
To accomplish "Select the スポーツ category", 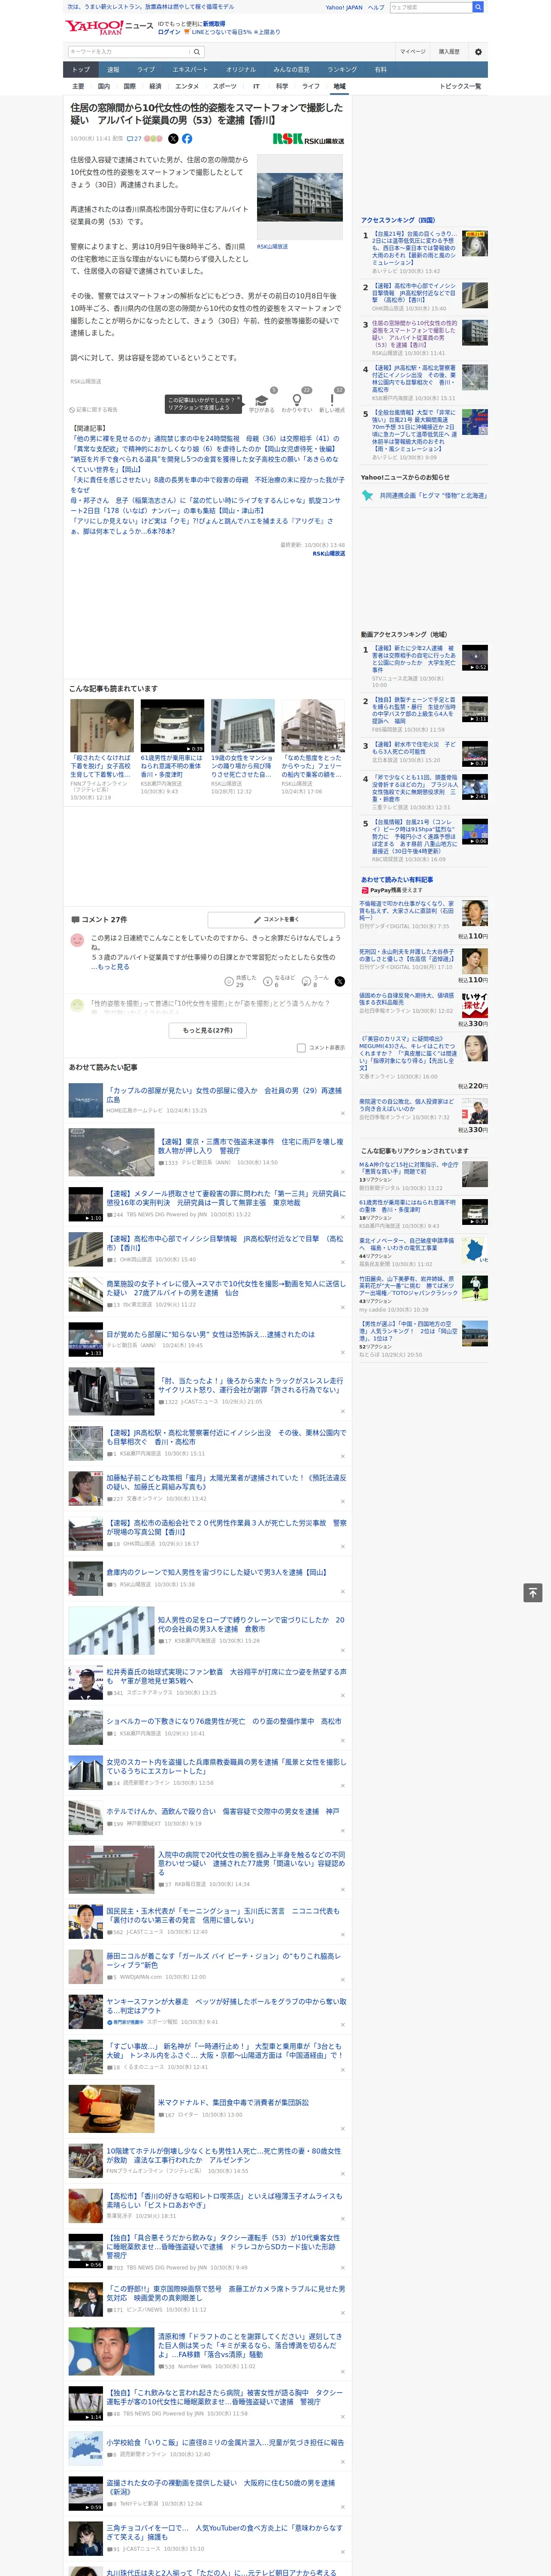I will click(x=225, y=86).
